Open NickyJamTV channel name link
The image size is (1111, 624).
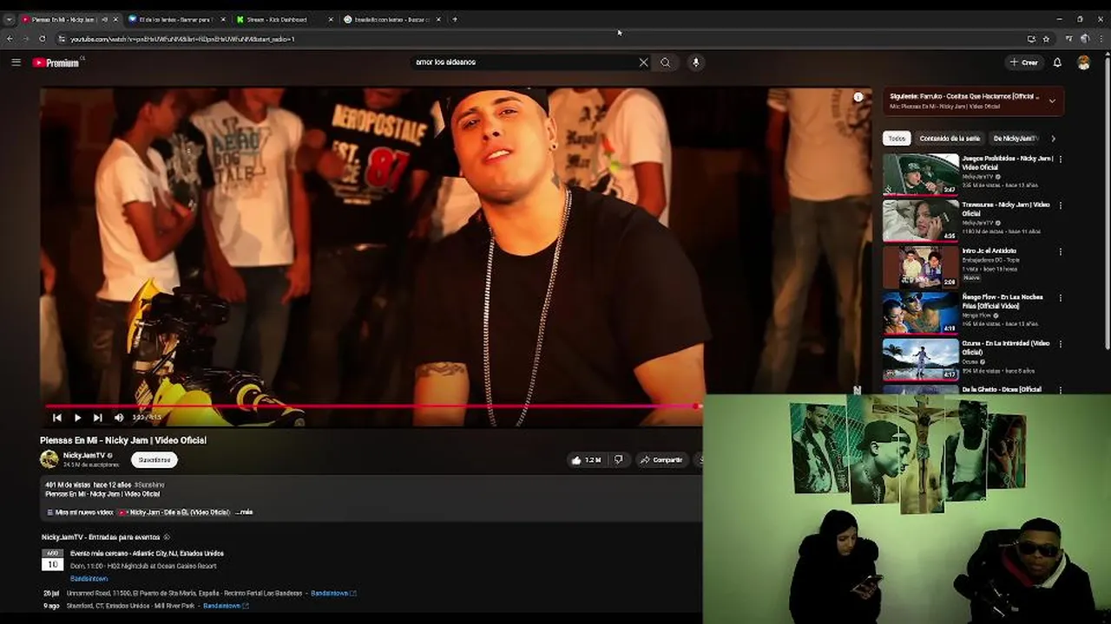click(x=83, y=455)
